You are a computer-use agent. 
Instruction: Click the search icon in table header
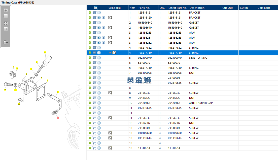(96, 8)
